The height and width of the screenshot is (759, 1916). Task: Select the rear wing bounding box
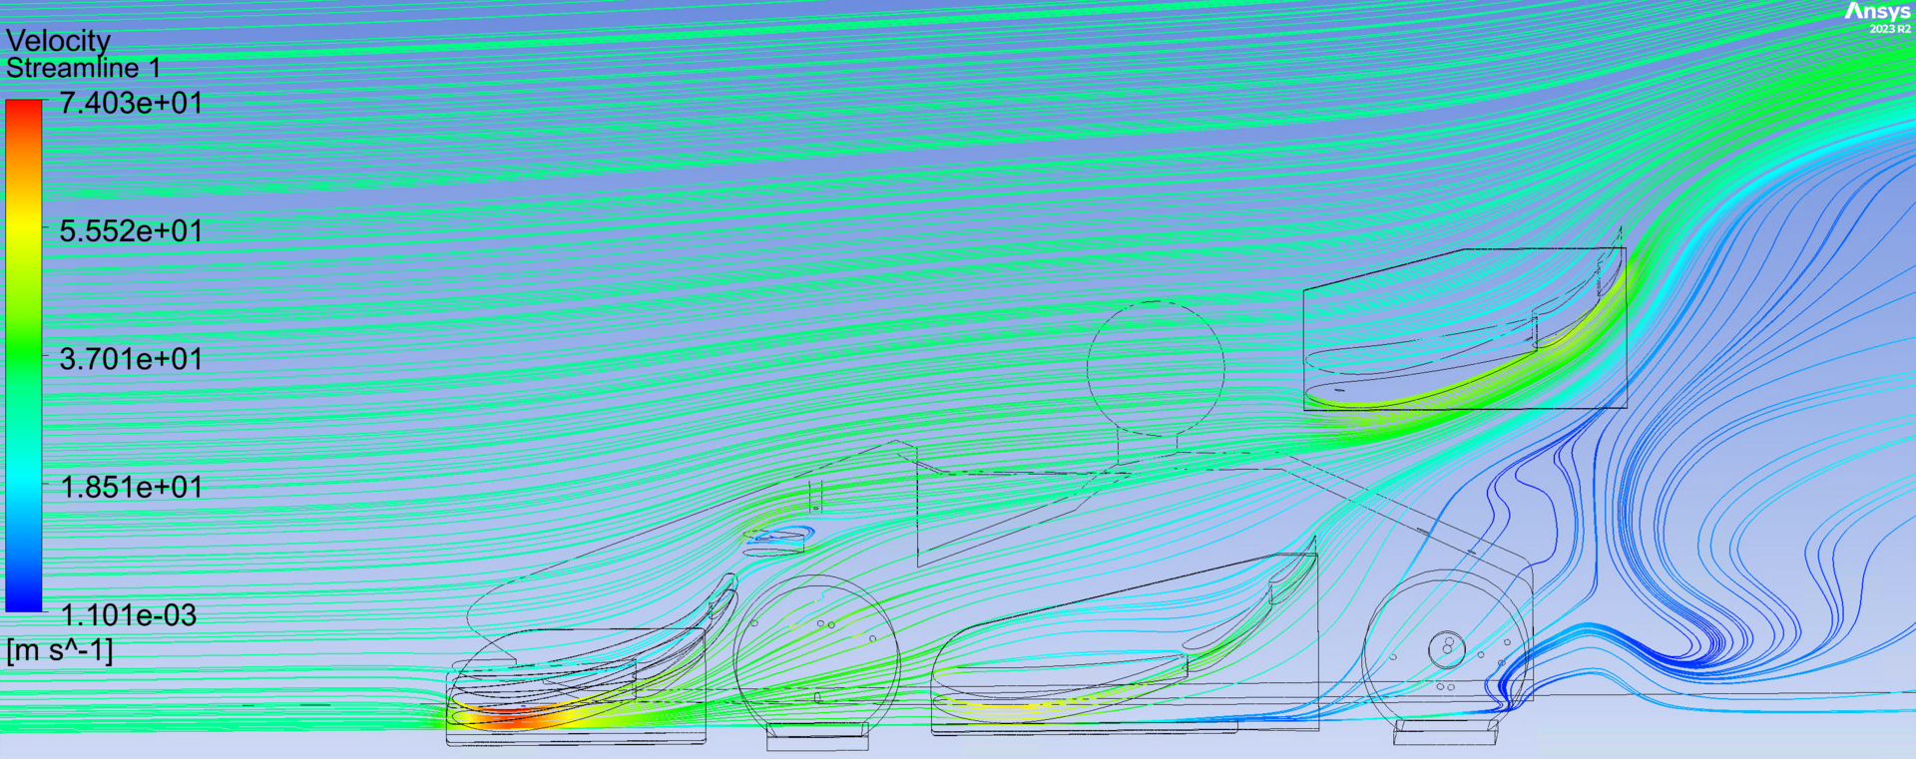[x=1464, y=329]
